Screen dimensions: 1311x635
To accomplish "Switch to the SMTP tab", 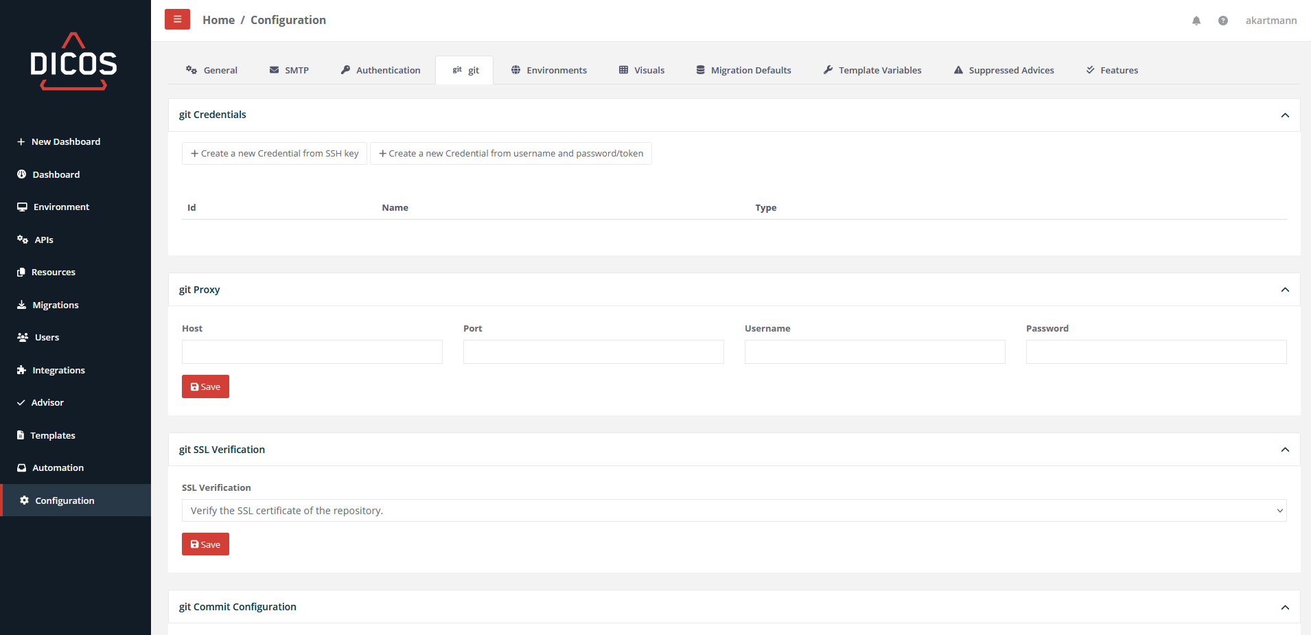I will click(x=289, y=70).
